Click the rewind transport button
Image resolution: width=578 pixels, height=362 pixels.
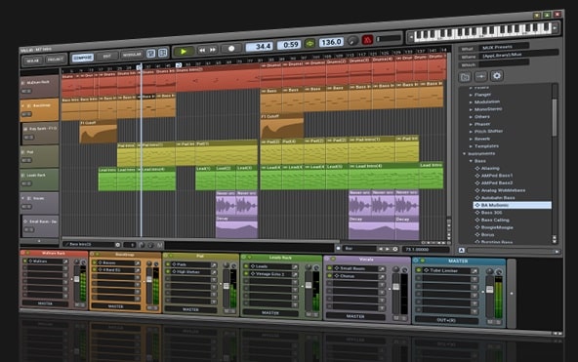pos(202,50)
